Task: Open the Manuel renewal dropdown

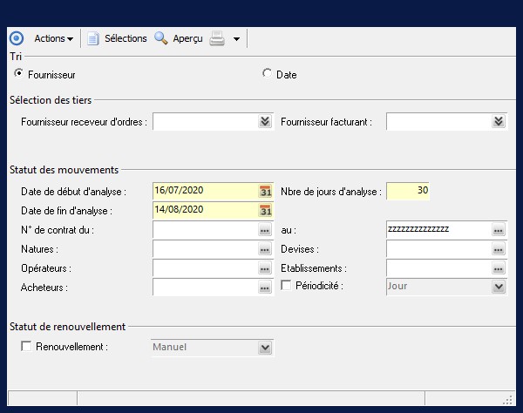Action: point(265,348)
